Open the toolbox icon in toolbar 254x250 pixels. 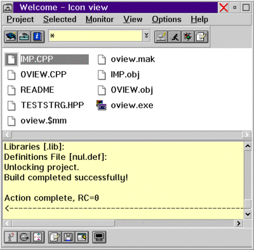24,37
